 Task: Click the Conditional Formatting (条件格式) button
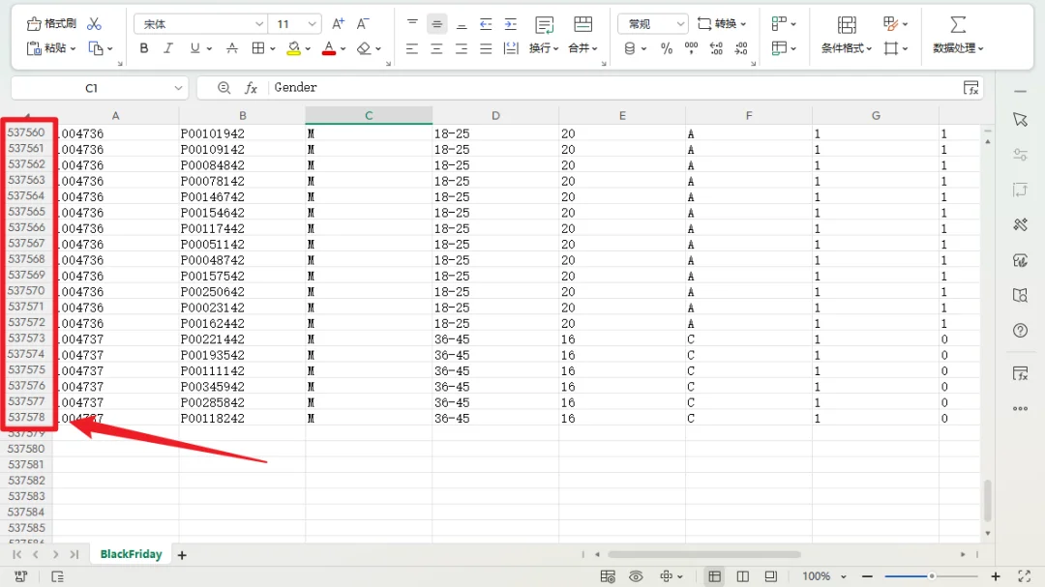tap(847, 35)
